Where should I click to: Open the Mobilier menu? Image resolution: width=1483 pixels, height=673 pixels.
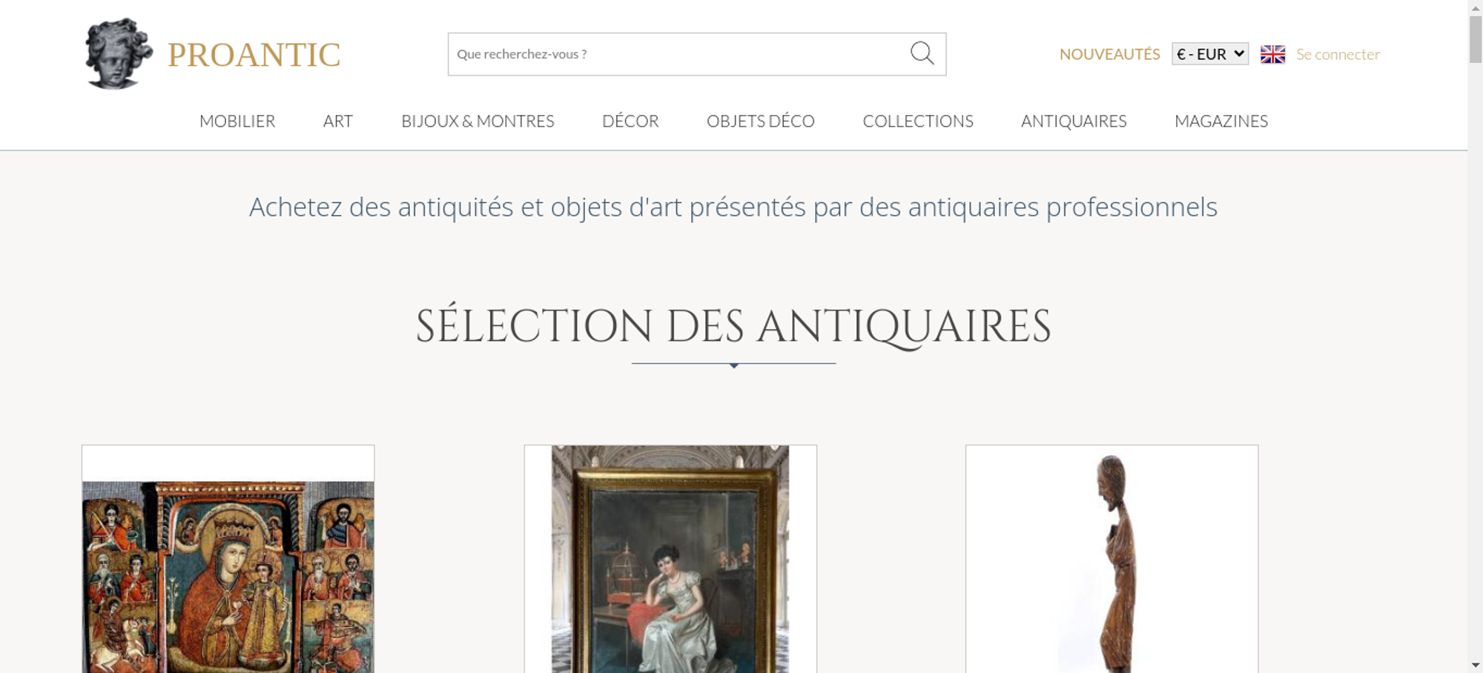237,121
